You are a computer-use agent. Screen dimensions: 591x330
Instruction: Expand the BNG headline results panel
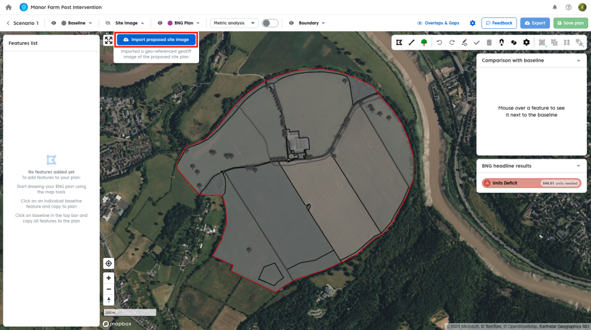(x=578, y=166)
